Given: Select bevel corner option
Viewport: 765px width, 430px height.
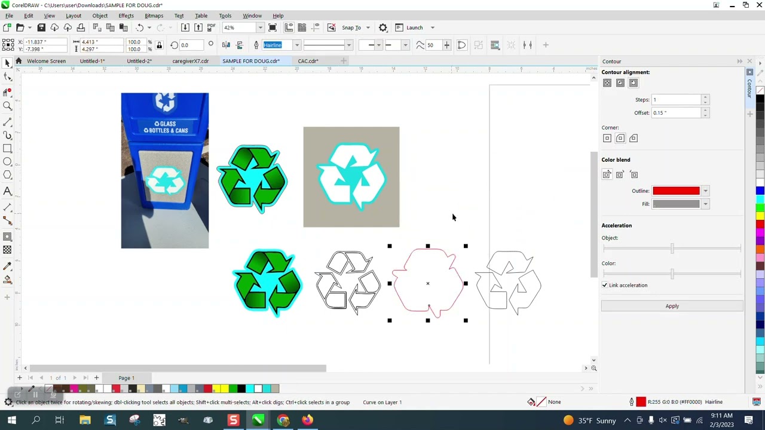Looking at the screenshot, I should tap(634, 139).
